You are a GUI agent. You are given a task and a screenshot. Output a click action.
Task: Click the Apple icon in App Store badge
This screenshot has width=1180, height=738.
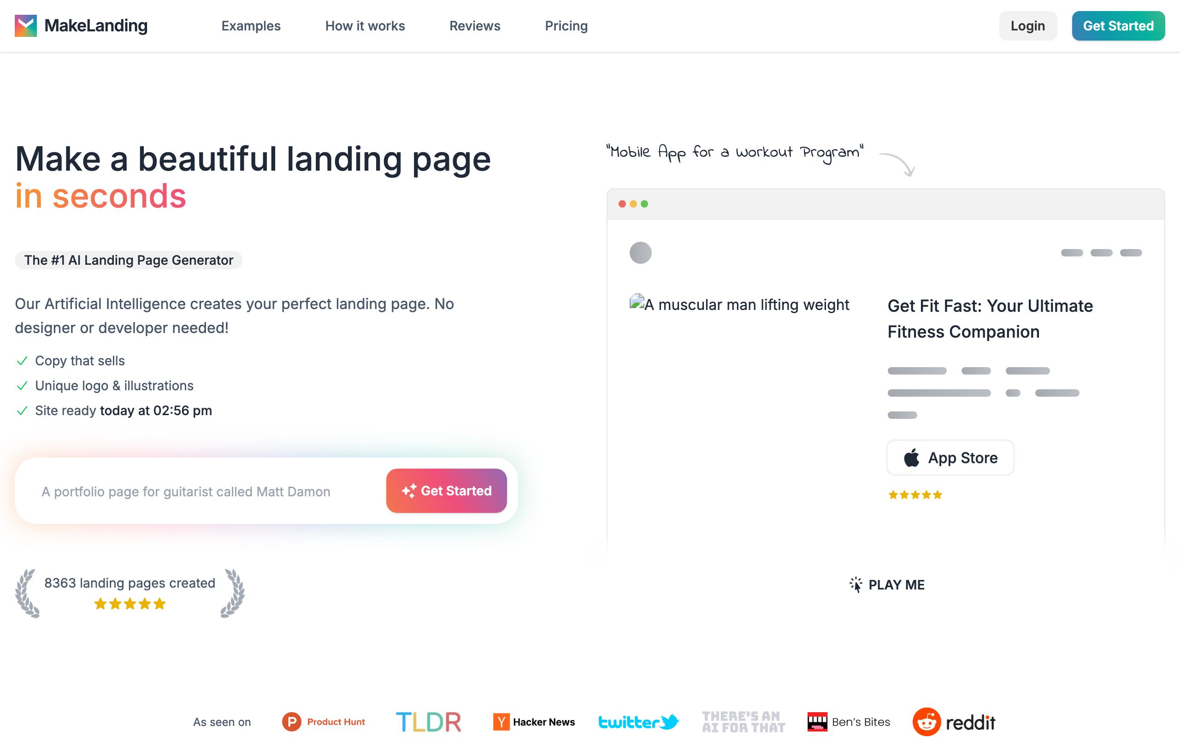point(911,458)
